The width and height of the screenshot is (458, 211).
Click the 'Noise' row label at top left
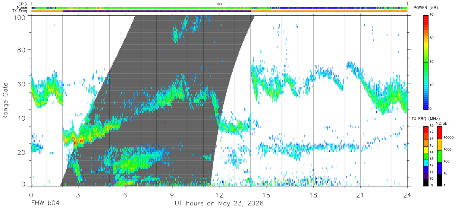click(22, 7)
